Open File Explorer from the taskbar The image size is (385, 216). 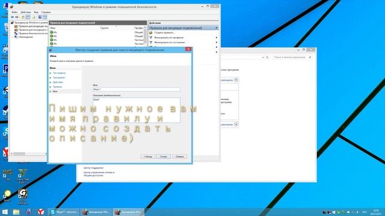tap(16, 212)
